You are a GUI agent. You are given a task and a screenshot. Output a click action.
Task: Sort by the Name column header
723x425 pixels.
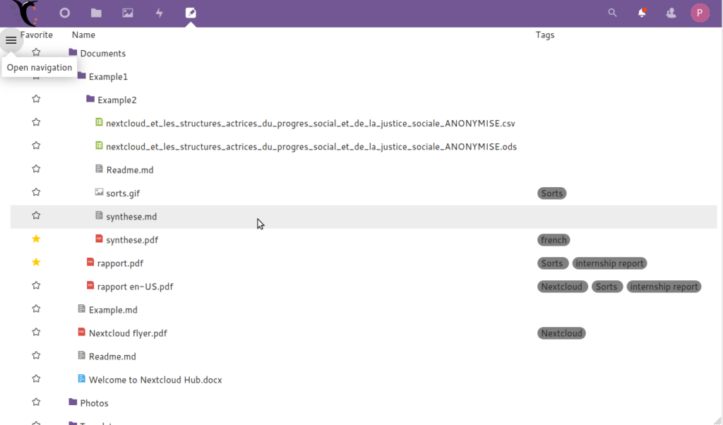pyautogui.click(x=83, y=35)
